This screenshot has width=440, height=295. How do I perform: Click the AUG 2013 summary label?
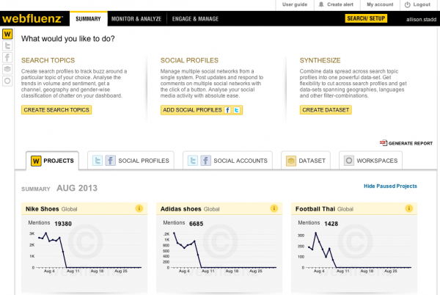pos(77,188)
